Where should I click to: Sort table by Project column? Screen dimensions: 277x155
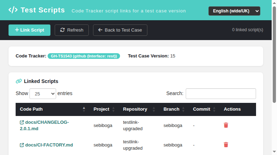(x=104, y=109)
